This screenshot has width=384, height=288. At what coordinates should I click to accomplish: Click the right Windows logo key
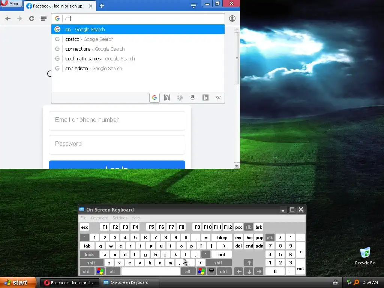tap(201, 271)
